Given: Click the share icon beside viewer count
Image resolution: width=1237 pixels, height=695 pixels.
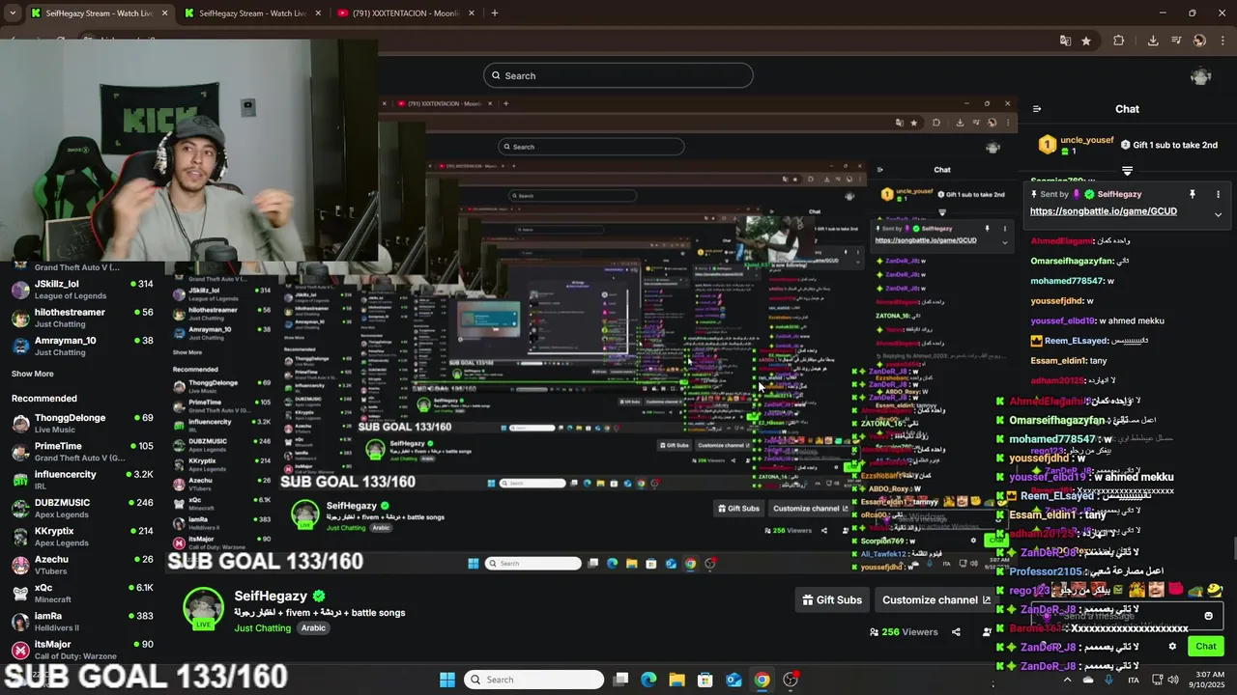Looking at the screenshot, I should tap(956, 632).
